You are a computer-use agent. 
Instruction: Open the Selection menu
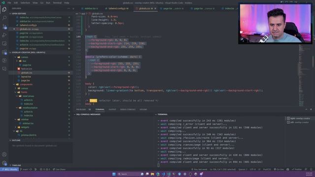point(25,3)
